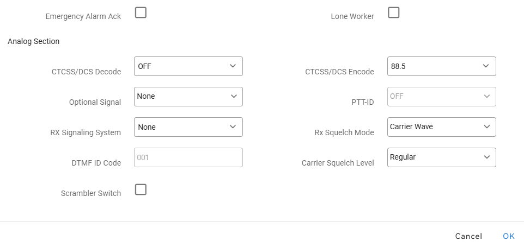Open the Optional Signal dropdown
The image size is (524, 247).
click(188, 97)
